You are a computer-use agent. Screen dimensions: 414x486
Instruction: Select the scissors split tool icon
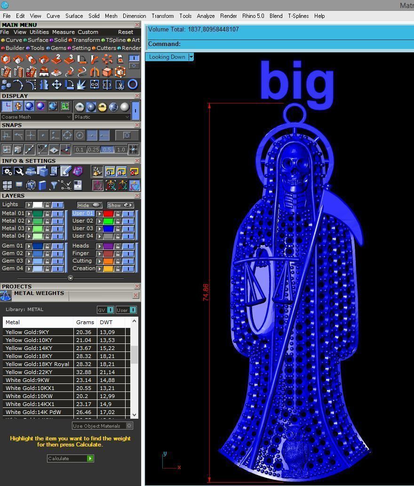pos(120,84)
